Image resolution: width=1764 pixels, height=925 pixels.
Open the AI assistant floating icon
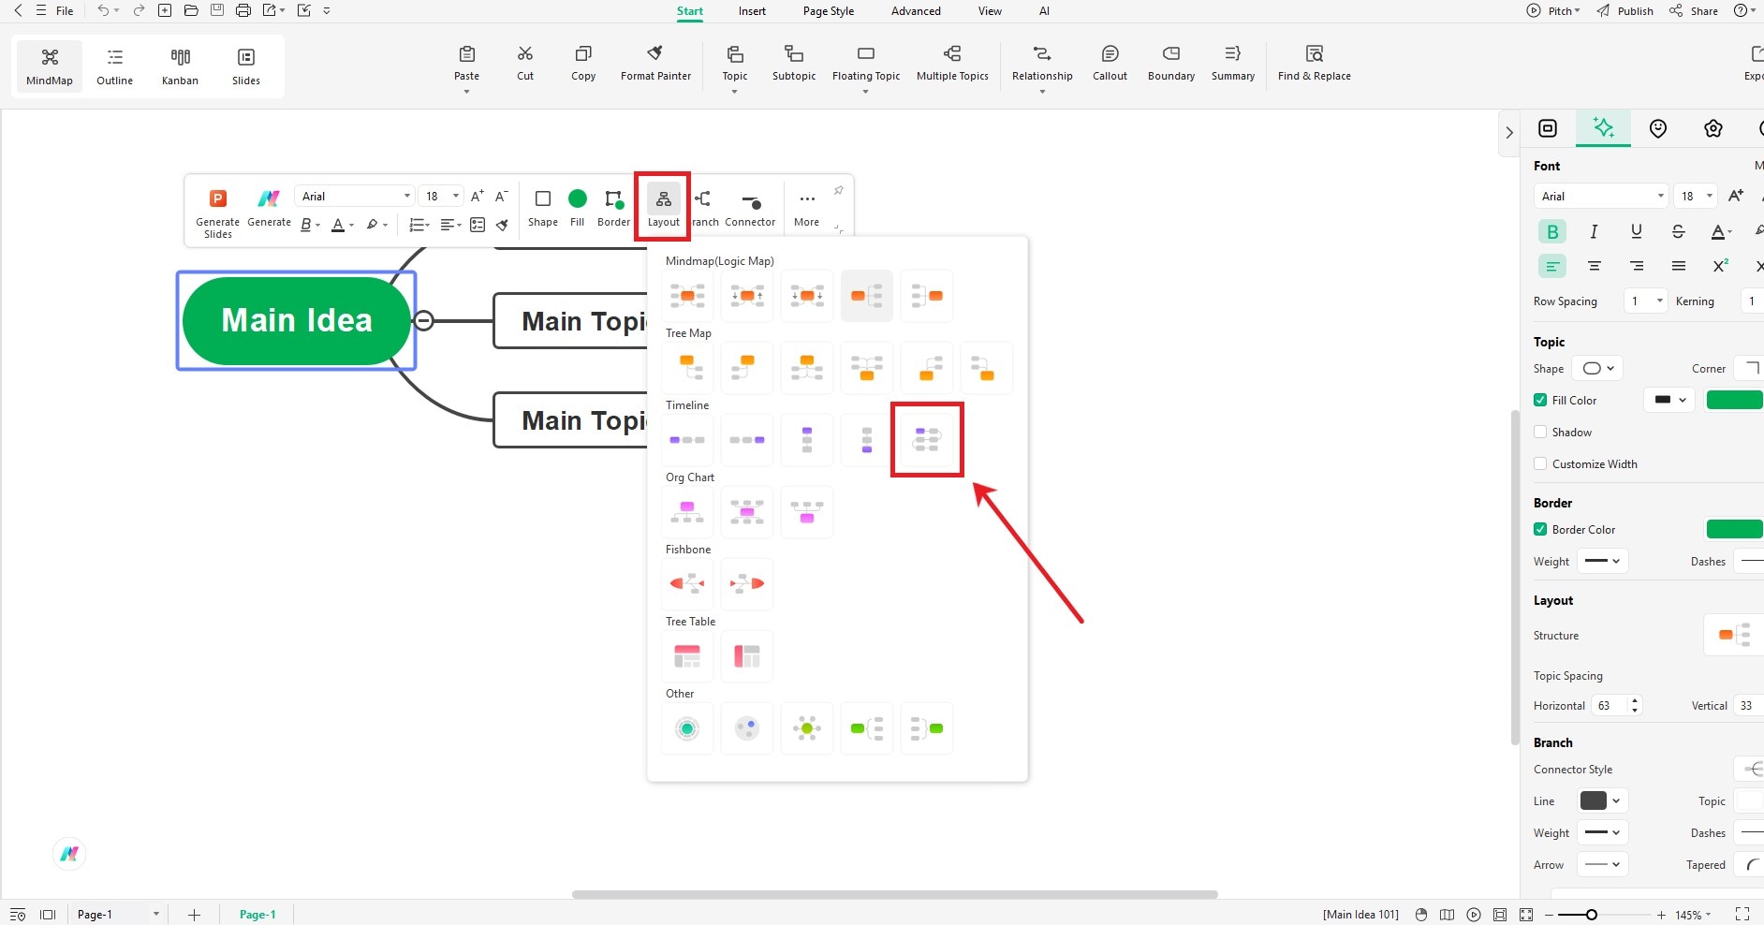point(69,853)
